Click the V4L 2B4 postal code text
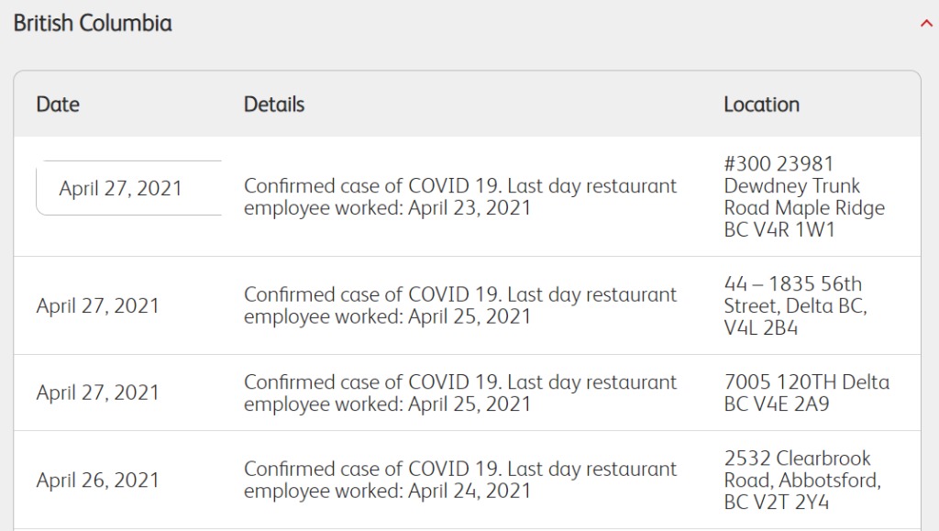Image resolution: width=939 pixels, height=531 pixels. tap(760, 328)
